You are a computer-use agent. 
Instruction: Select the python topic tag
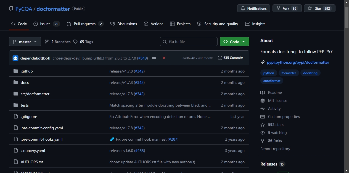(x=269, y=73)
